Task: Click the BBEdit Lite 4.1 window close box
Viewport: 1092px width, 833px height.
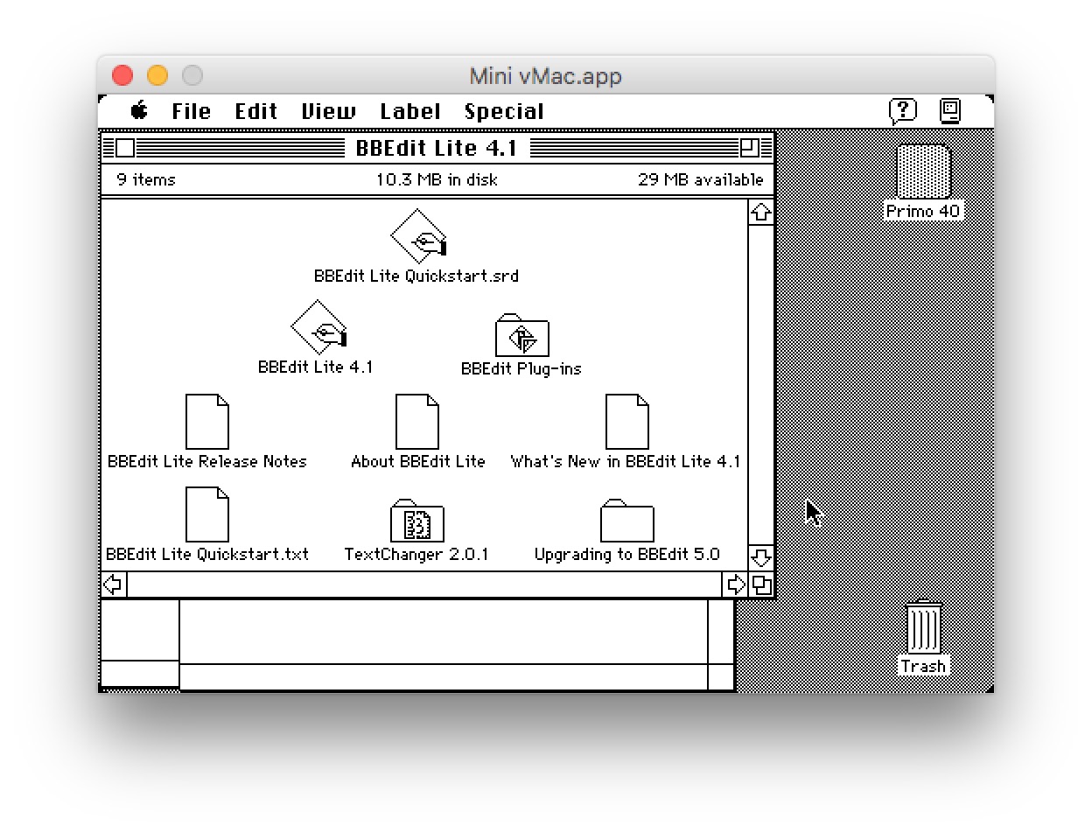Action: (125, 148)
